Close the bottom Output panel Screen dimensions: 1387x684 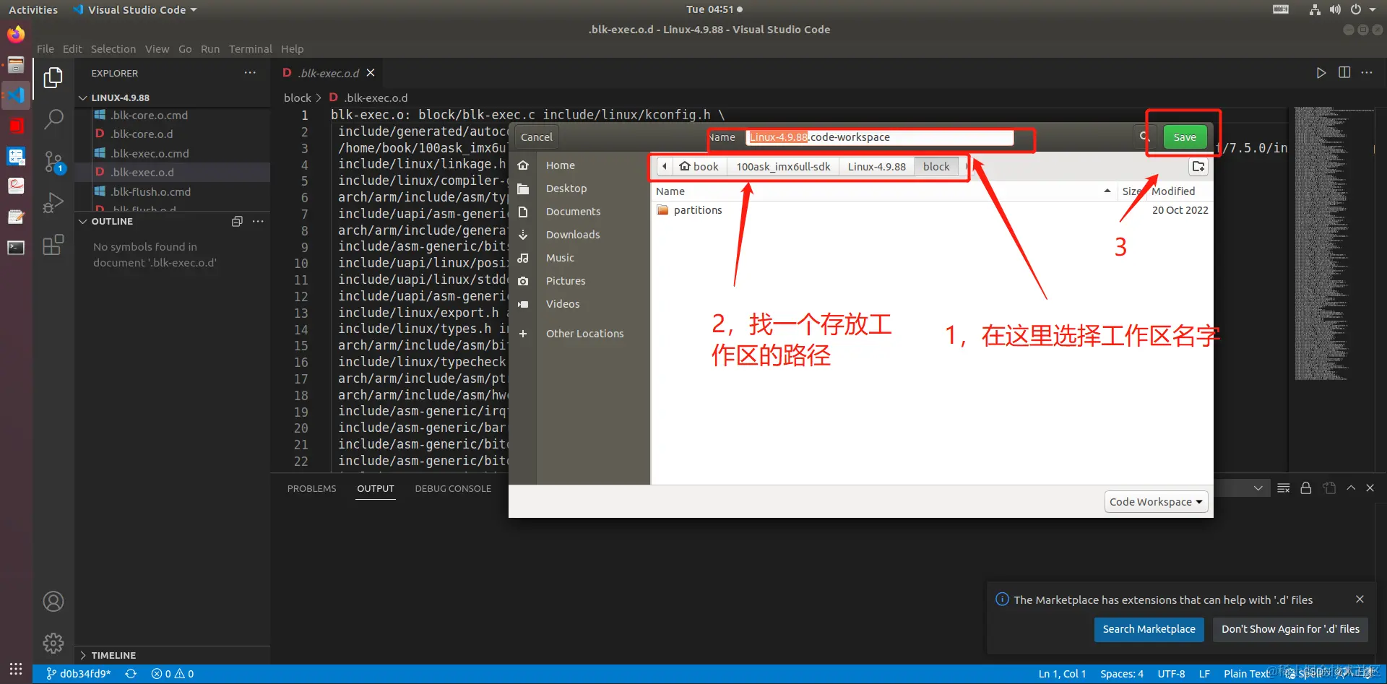click(1370, 488)
